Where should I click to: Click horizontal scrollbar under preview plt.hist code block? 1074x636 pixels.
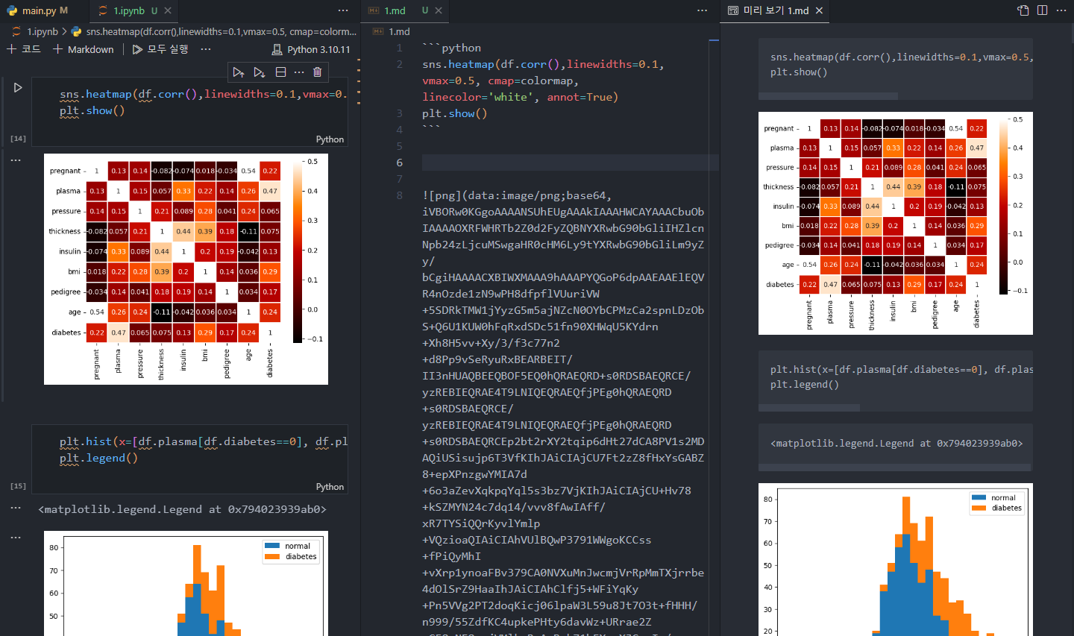pyautogui.click(x=809, y=408)
